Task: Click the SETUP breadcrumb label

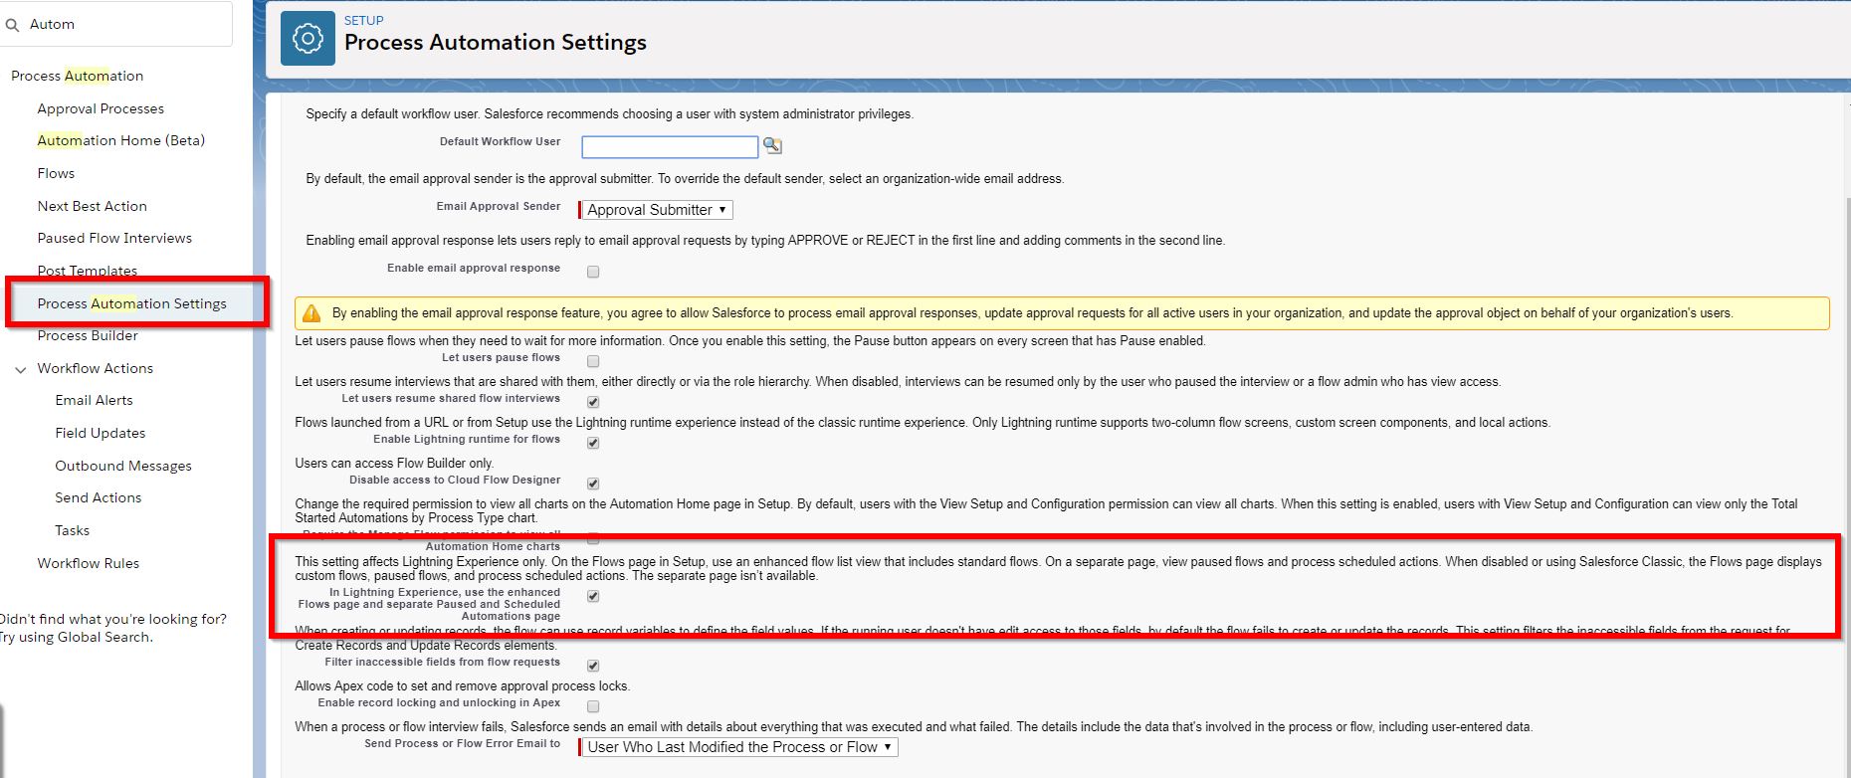Action: (364, 20)
